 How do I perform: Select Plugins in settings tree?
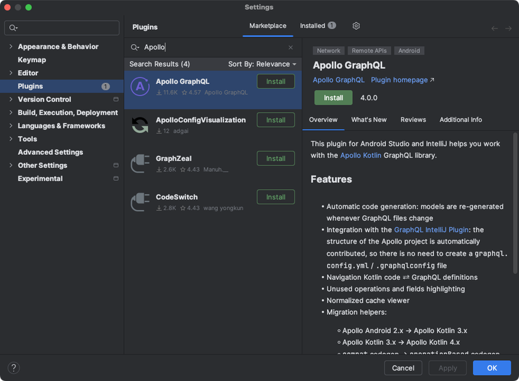[x=62, y=86]
